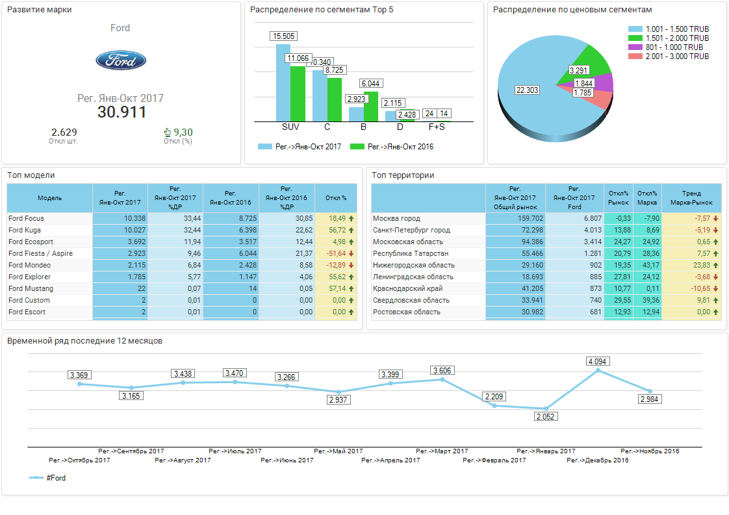Viewport: 729px width, 515px height.
Task: Click red down arrow in Краснодарский край row
Action: coord(715,289)
